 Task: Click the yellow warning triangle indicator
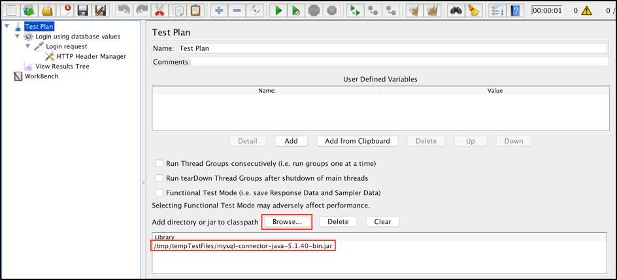point(587,10)
